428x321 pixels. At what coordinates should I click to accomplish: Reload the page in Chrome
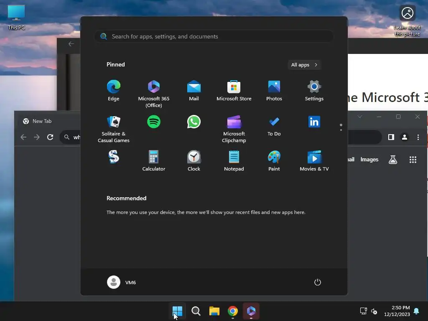(x=50, y=137)
